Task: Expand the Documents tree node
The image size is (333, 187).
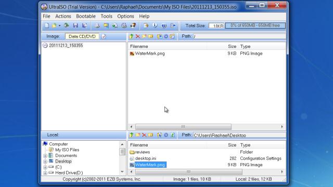Action: [45, 156]
